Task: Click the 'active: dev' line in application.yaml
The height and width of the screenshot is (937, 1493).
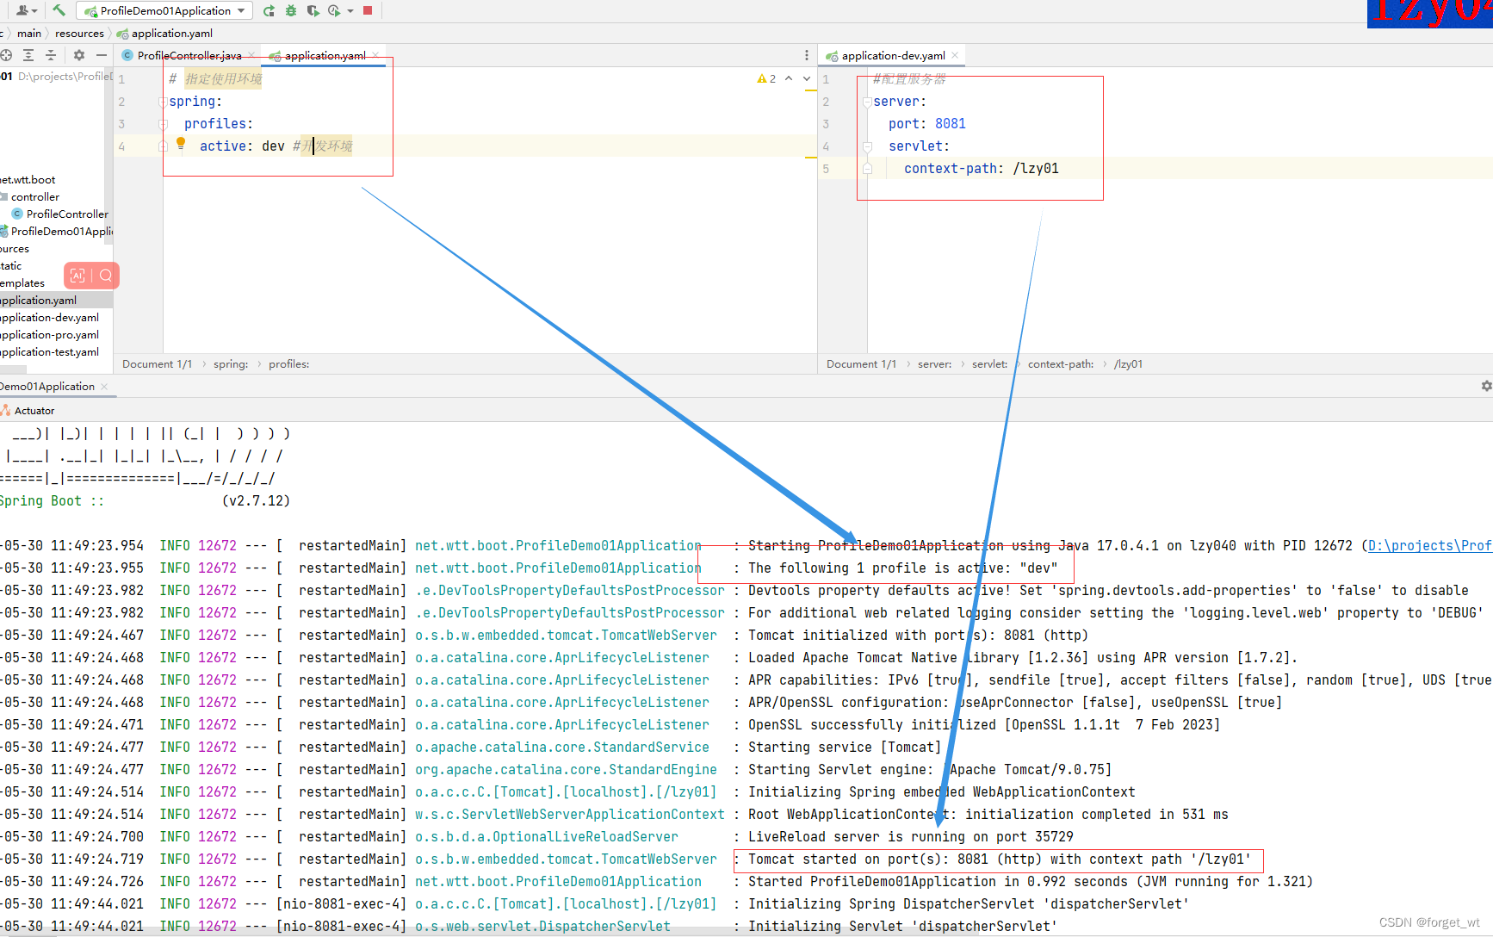Action: 242,146
